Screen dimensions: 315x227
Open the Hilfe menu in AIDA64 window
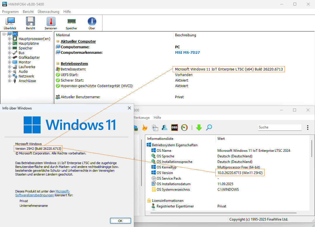[157, 117]
